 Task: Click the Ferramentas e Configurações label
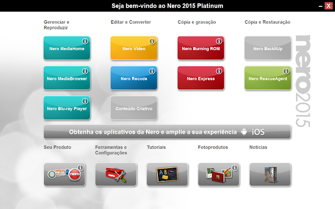coord(111,150)
